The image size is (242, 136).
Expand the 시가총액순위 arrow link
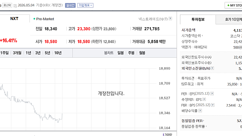202,36
